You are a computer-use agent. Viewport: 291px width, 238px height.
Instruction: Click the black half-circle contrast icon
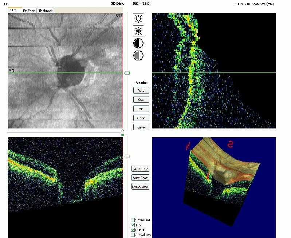pyautogui.click(x=138, y=43)
